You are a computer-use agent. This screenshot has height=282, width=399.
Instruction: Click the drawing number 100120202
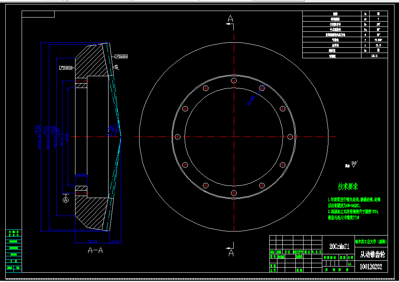(x=371, y=267)
